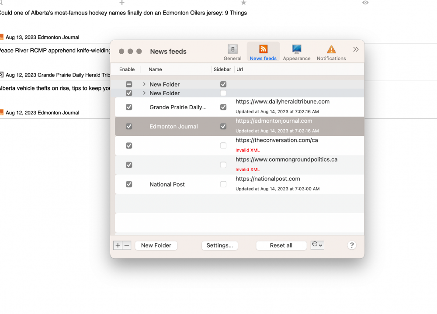Click the Reset all button
Image resolution: width=437 pixels, height=314 pixels.
tap(281, 245)
